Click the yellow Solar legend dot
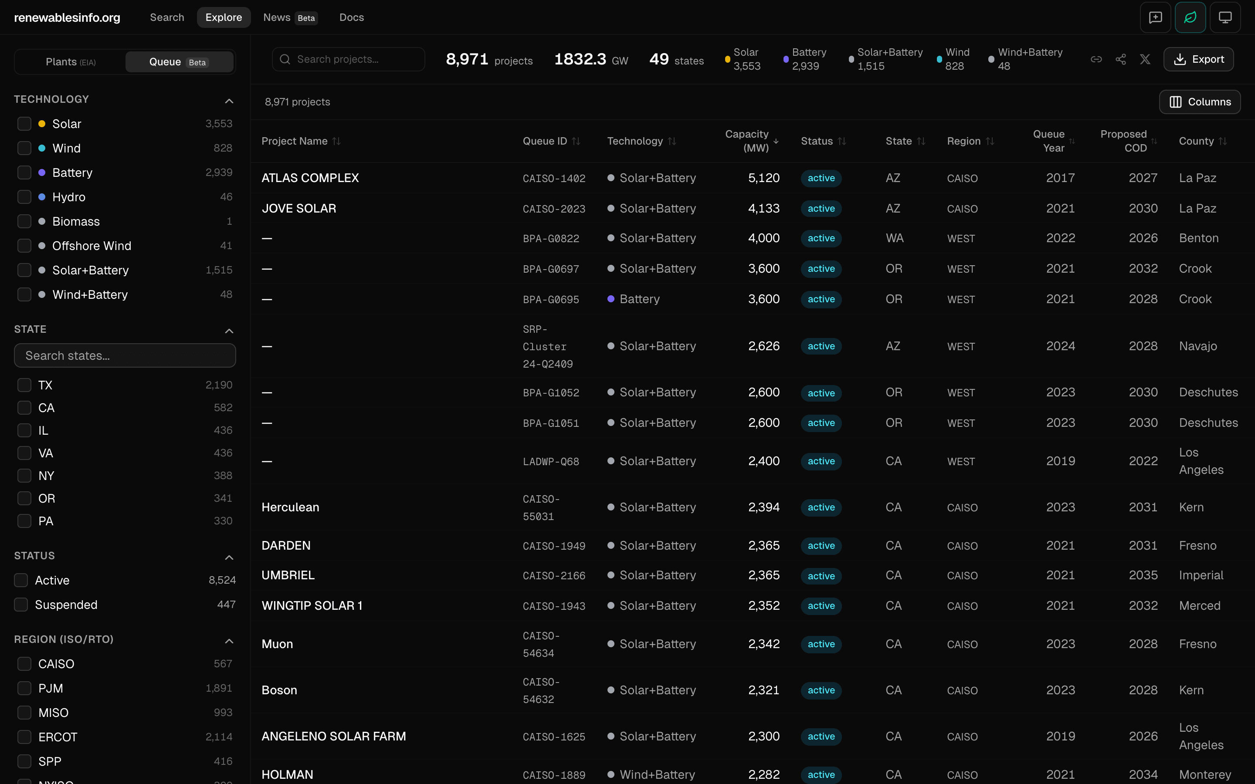Viewport: 1255px width, 784px height. (728, 59)
